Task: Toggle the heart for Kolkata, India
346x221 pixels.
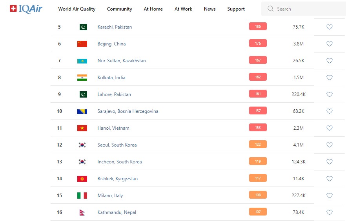Action: tap(330, 78)
